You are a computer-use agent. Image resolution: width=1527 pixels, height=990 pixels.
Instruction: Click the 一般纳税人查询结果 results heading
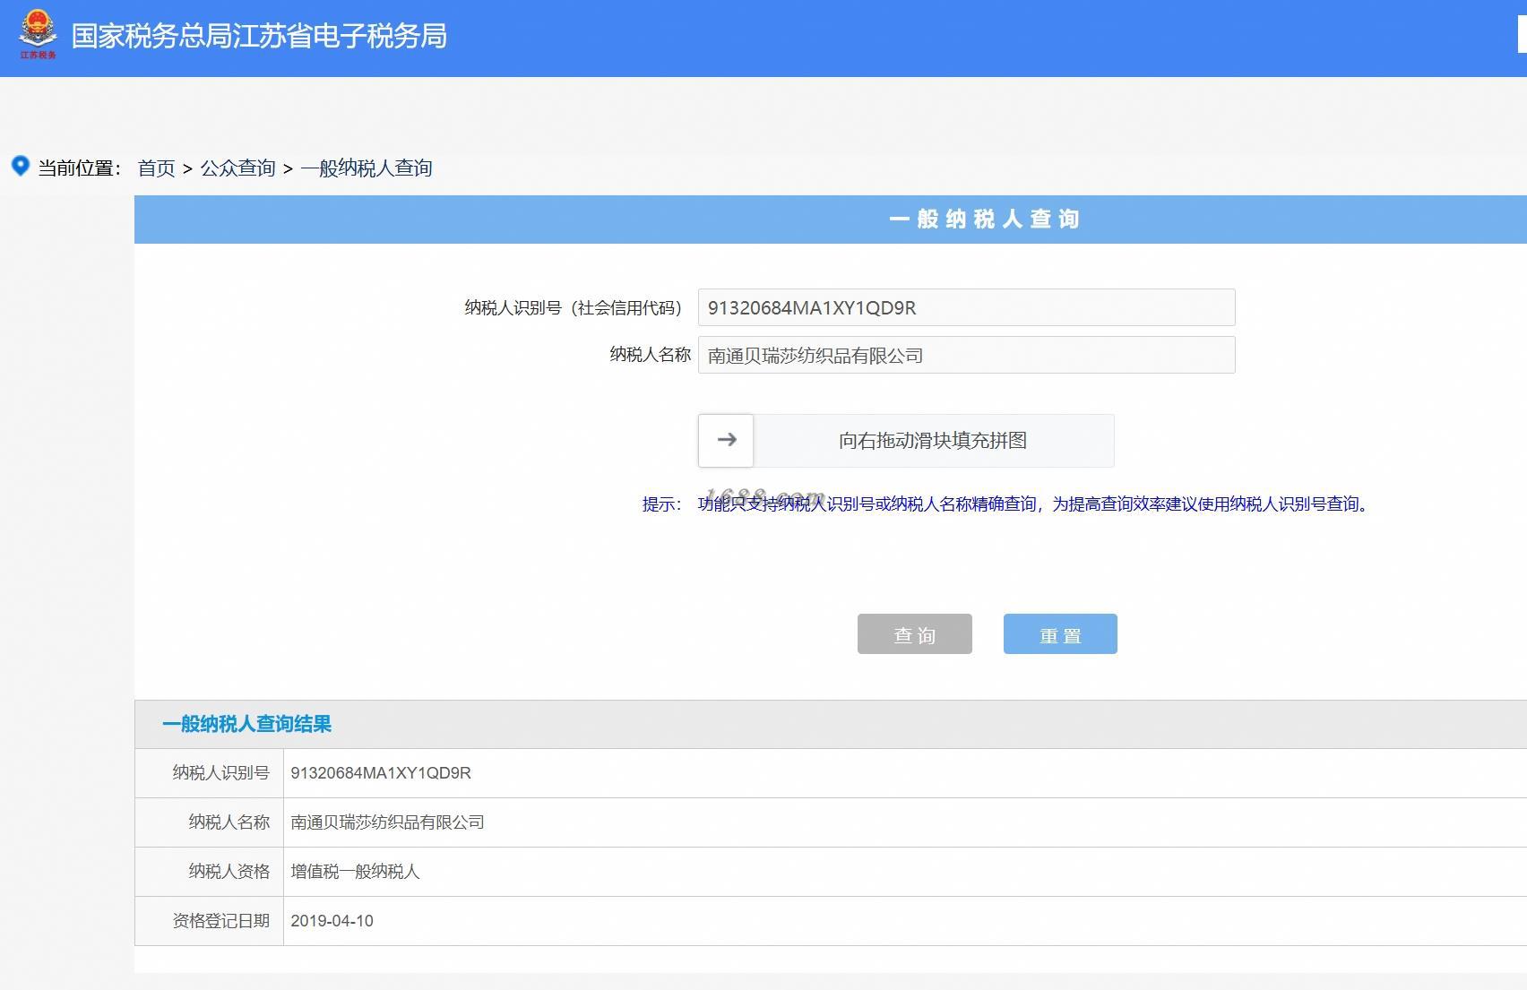pyautogui.click(x=246, y=724)
